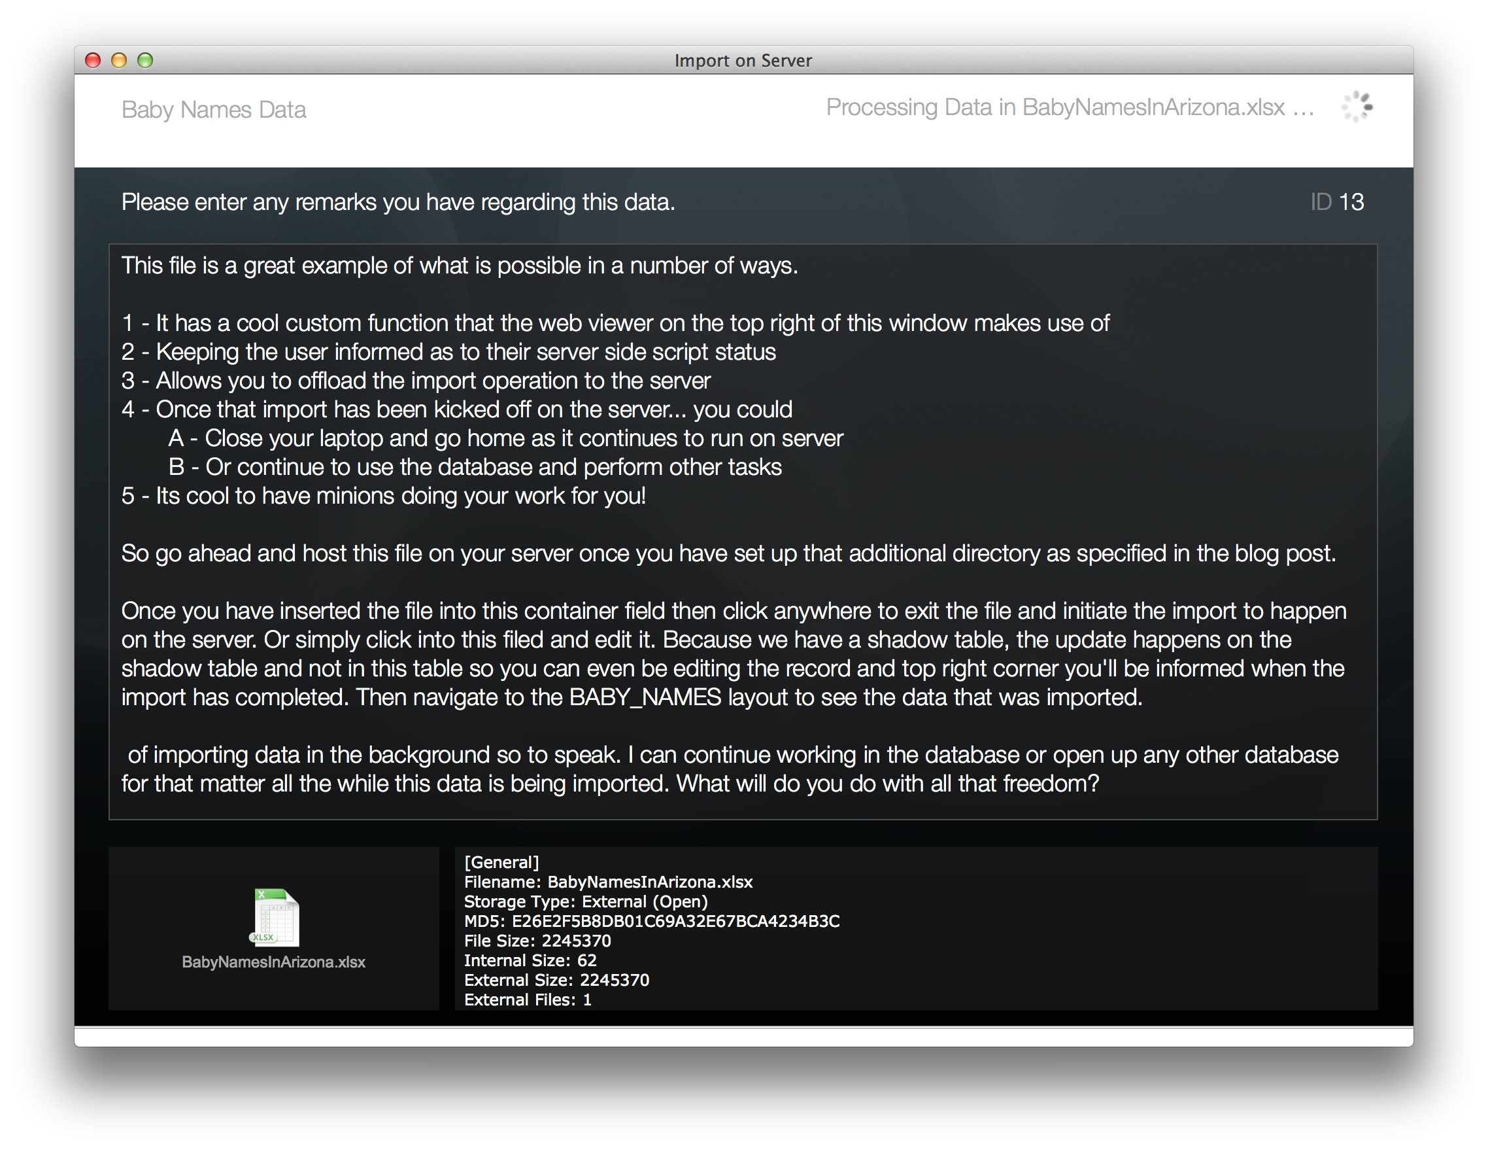Click the Please enter any remarks prompt
Screen dimensions: 1488x1150
coord(398,201)
